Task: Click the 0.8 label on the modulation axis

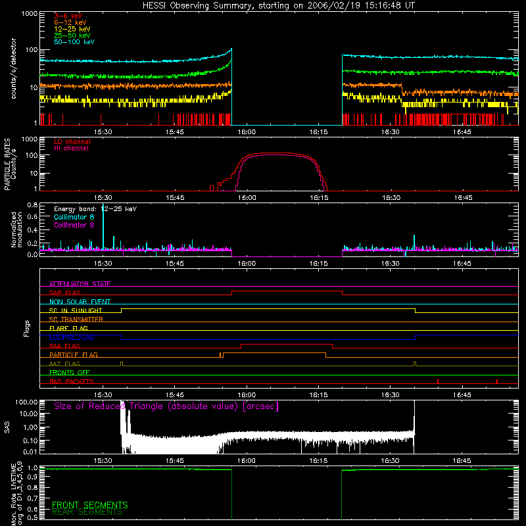Action: [x=32, y=204]
